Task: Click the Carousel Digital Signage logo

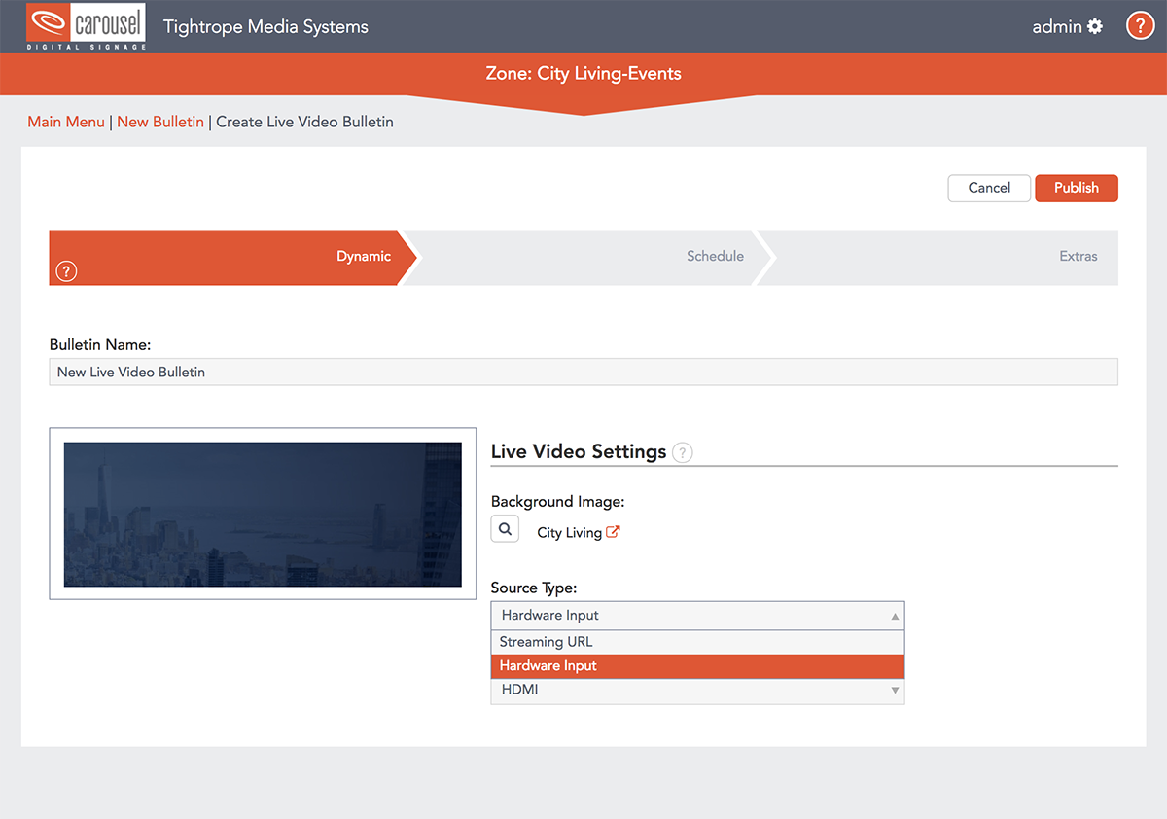Action: pyautogui.click(x=85, y=26)
